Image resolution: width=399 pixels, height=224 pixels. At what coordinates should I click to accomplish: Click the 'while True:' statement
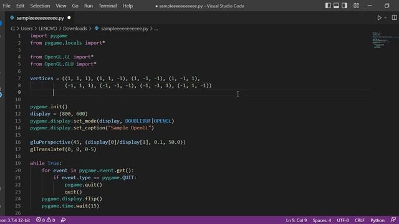click(x=46, y=163)
